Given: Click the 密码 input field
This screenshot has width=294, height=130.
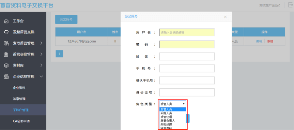Looking at the screenshot, I should point(187,44).
